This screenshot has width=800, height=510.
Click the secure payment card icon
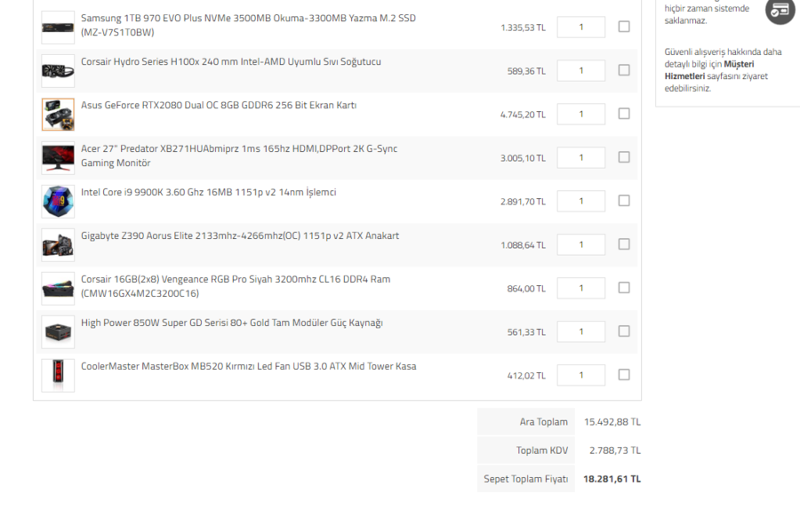(x=779, y=11)
